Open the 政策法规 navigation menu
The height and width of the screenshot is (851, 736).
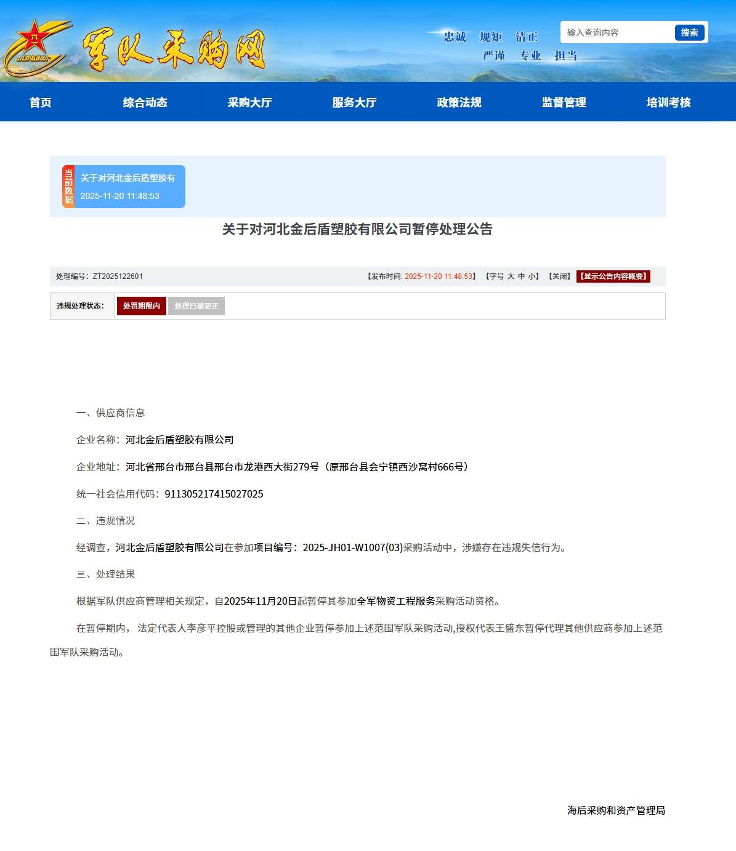pos(458,102)
